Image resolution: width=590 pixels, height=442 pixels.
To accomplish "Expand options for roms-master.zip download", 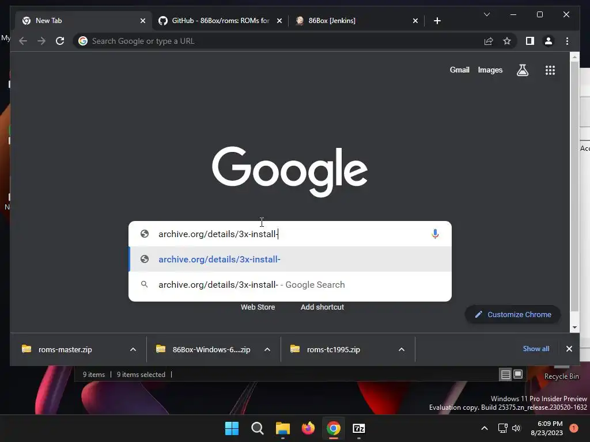I will [133, 349].
